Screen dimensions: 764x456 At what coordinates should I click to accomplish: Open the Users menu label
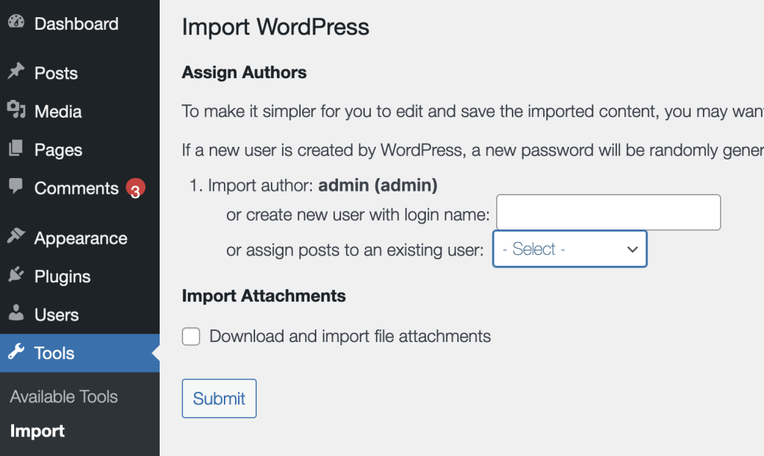tap(57, 315)
